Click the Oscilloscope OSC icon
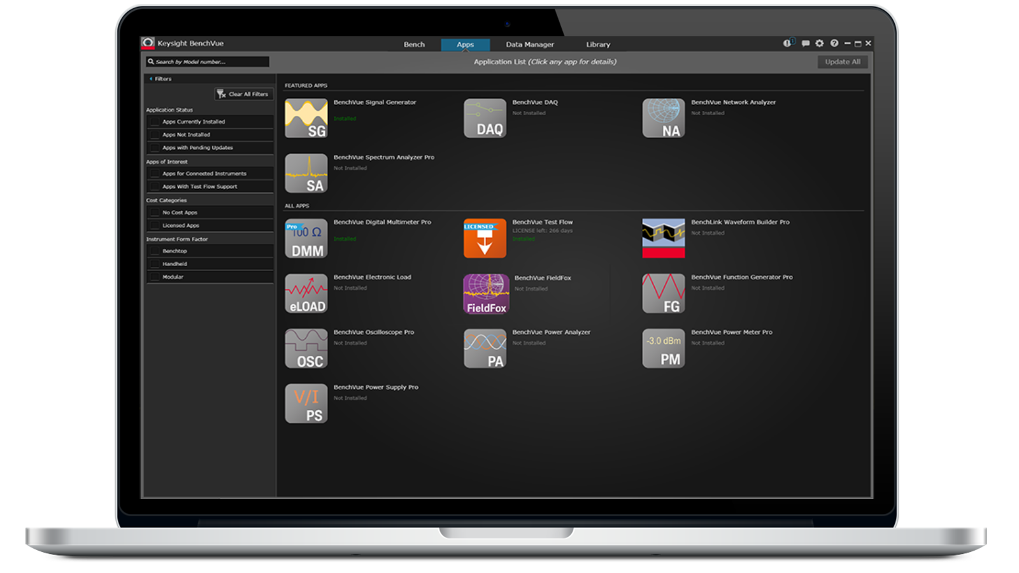 coord(306,349)
